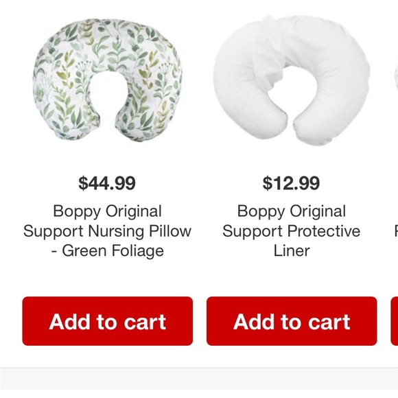Image resolution: width=398 pixels, height=398 pixels.
Task: Click 'Boppy Original' above Support Nursing Pillow
Action: coord(107,211)
